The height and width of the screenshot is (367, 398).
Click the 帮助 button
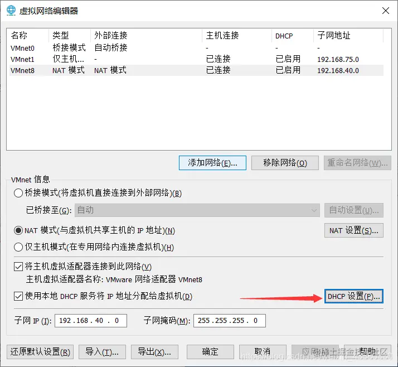[x=367, y=352]
